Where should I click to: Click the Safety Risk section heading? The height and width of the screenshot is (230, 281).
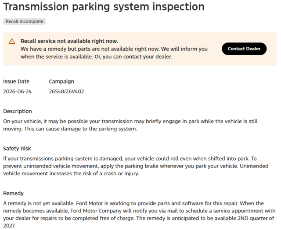pyautogui.click(x=17, y=149)
